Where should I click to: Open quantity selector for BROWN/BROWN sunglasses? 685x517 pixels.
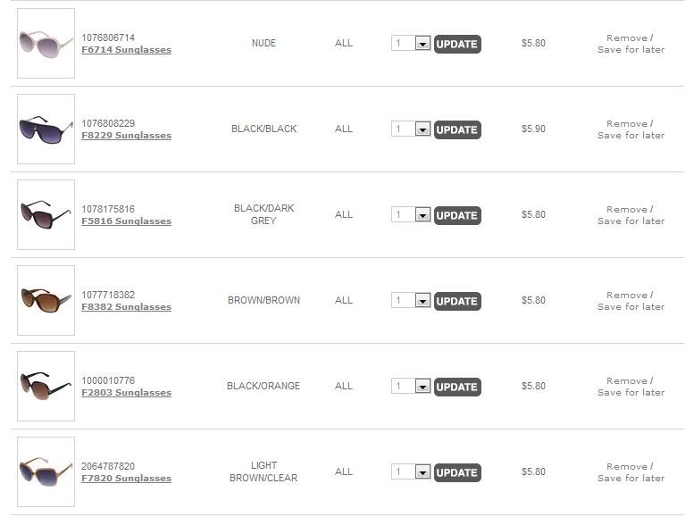coord(422,301)
